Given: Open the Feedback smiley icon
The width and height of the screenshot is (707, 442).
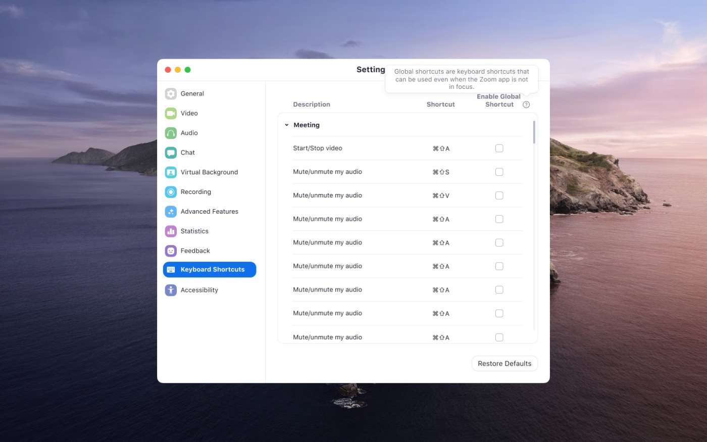Looking at the screenshot, I should coord(171,251).
